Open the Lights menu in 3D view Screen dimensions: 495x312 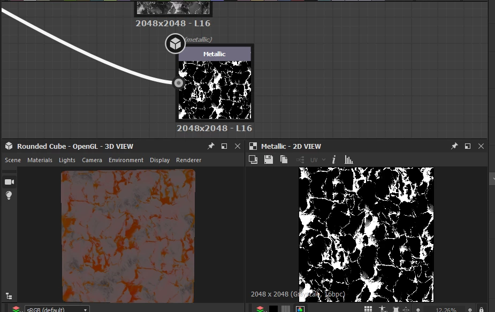pyautogui.click(x=67, y=160)
